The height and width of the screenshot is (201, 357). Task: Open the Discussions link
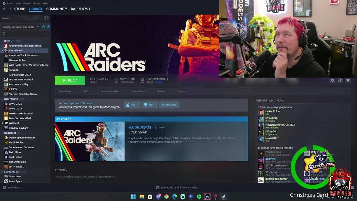click(x=138, y=91)
